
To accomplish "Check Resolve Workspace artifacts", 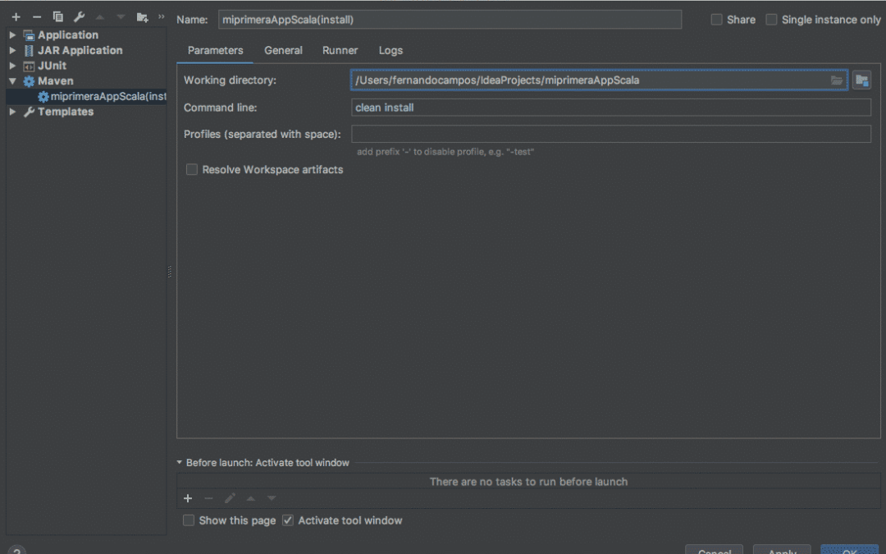I will [x=192, y=170].
